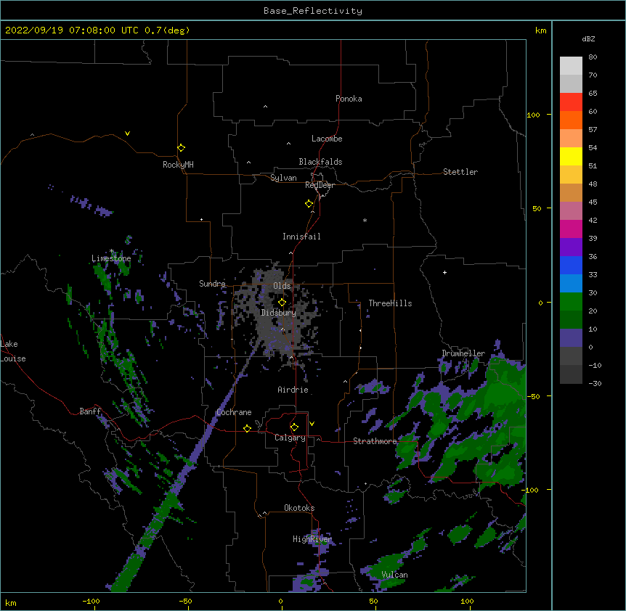Click the yellow V marker northwest of RockyMH
Screen dimensions: 626x611
127,134
